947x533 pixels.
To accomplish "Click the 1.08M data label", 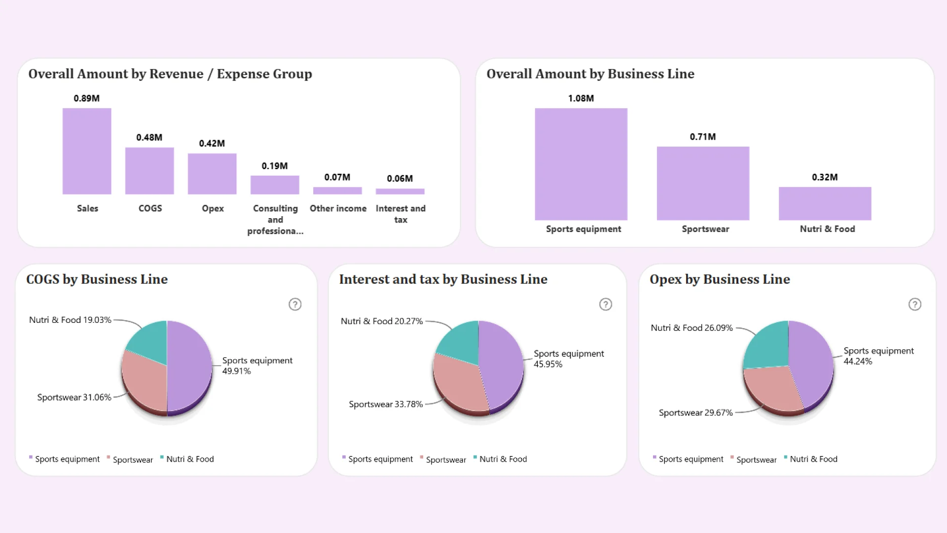I will point(581,98).
